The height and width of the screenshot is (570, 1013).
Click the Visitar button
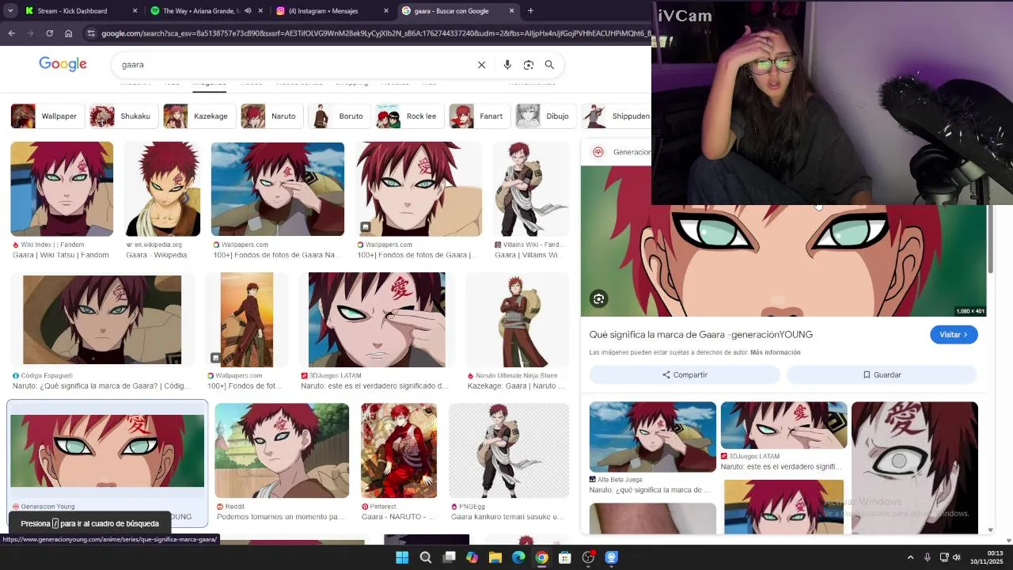click(x=954, y=335)
